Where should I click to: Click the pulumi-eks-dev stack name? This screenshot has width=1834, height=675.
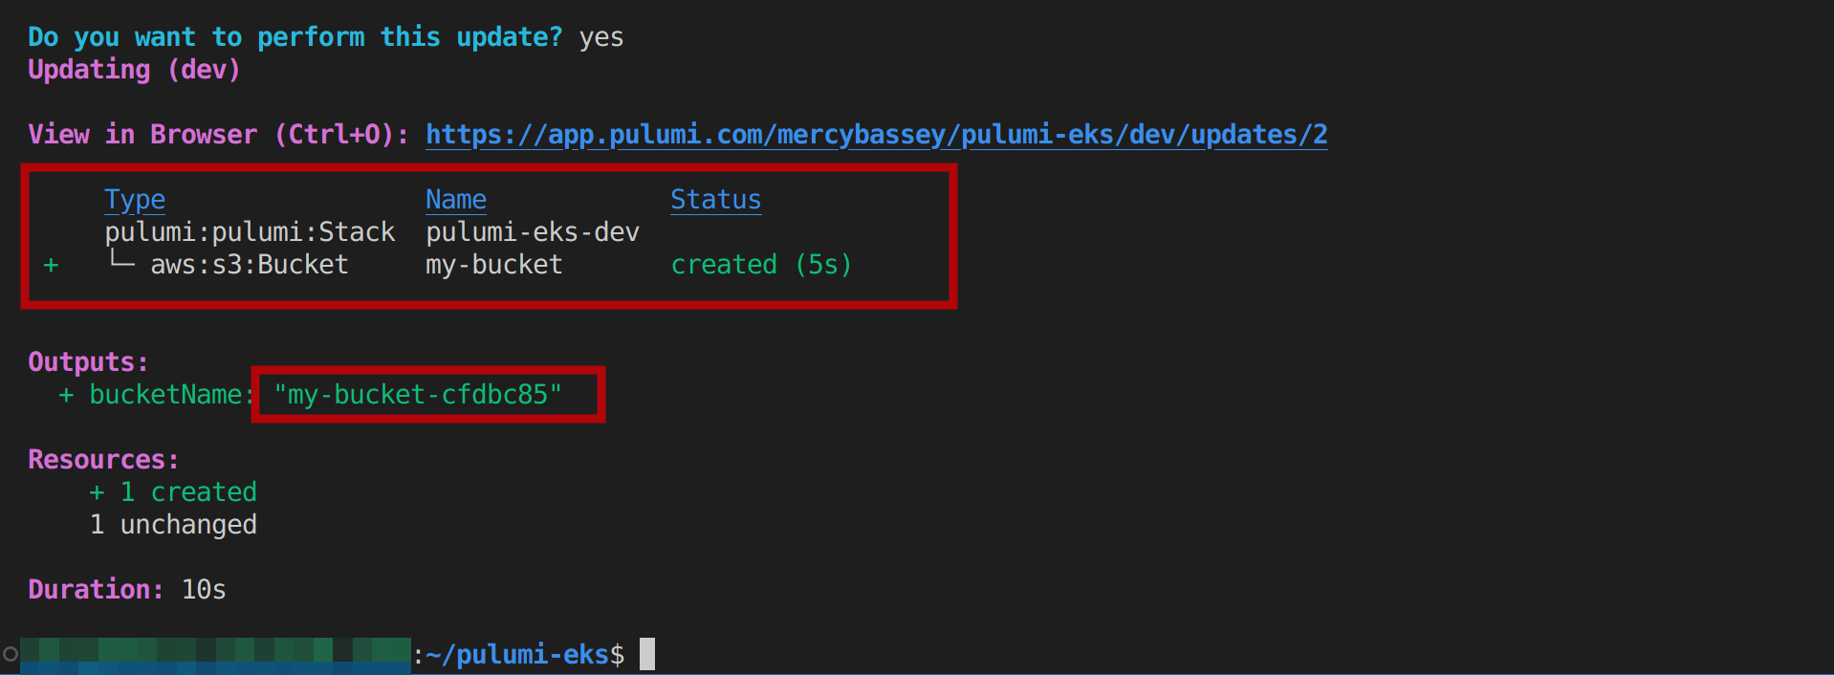pos(532,232)
